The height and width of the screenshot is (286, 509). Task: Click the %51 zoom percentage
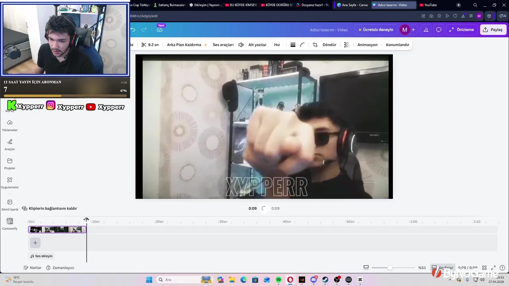tap(422, 268)
